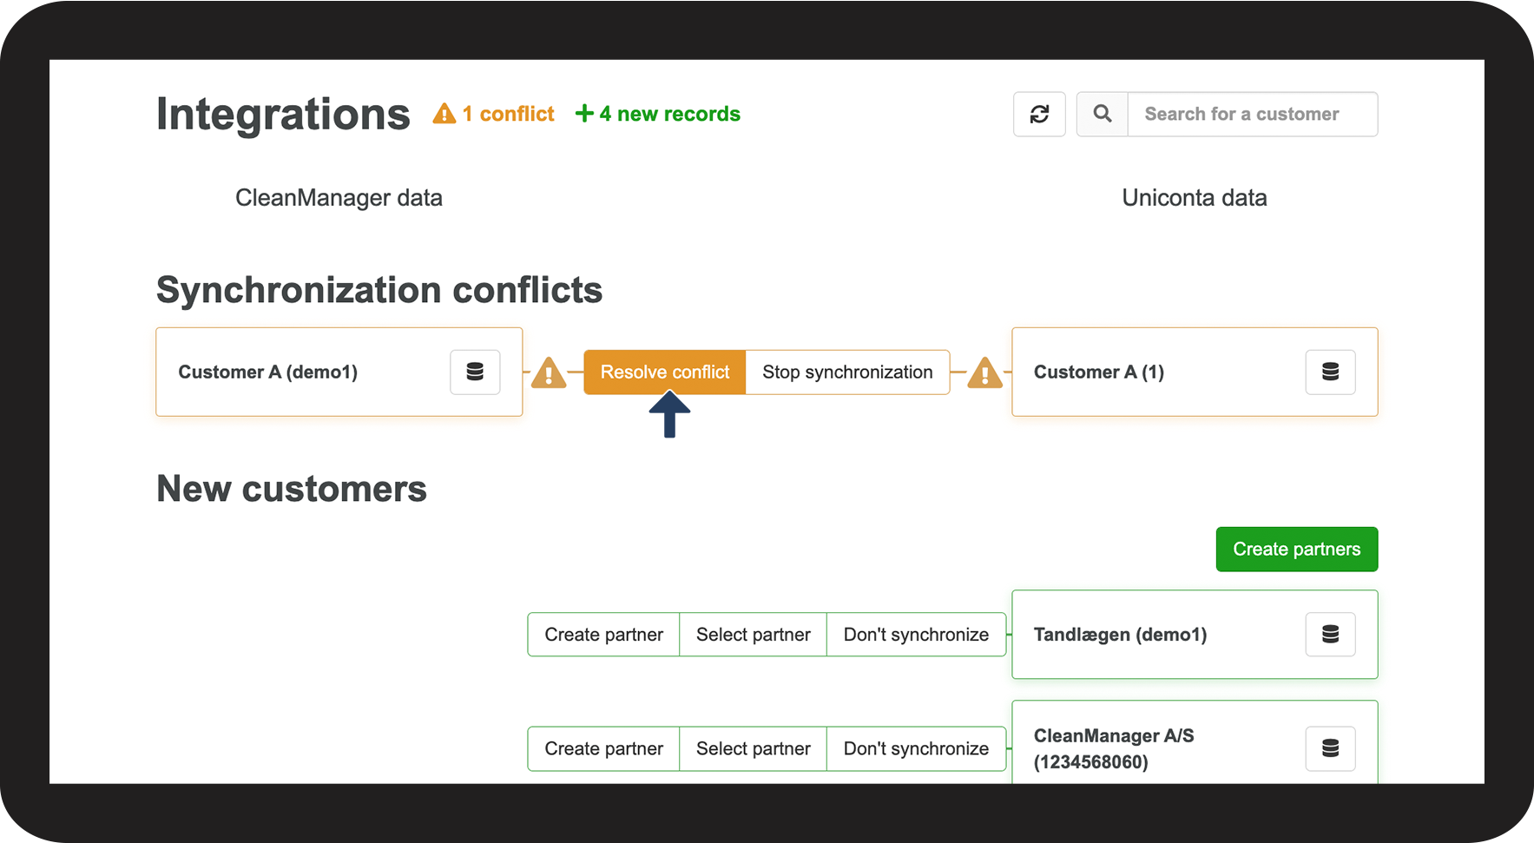
Task: Click database icon on CleanManager A/S card
Action: tap(1330, 748)
